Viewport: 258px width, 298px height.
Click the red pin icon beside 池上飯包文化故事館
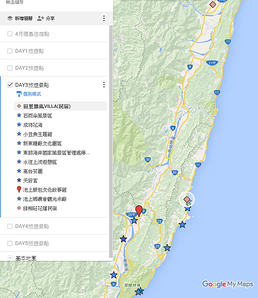pyautogui.click(x=19, y=190)
